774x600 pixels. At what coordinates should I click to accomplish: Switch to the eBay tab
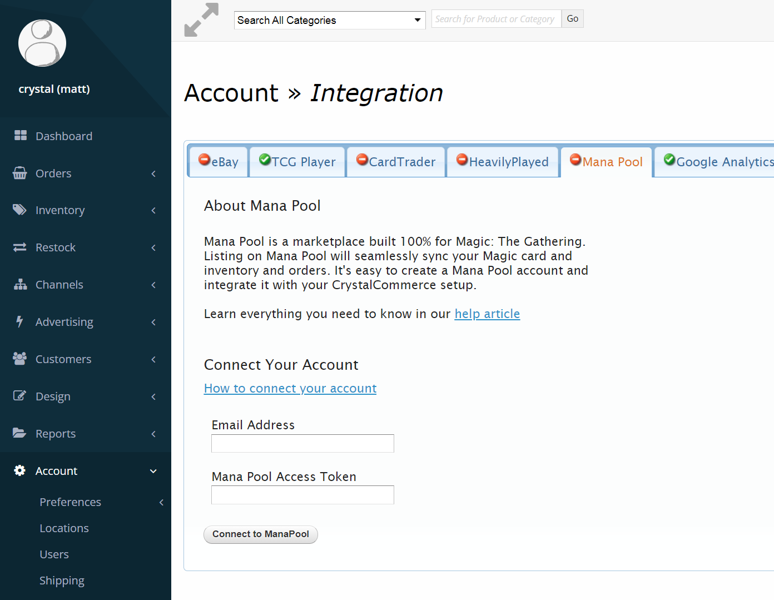coord(219,162)
